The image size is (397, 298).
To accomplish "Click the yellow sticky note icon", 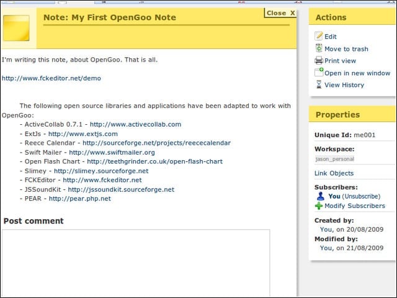I will pos(16,28).
